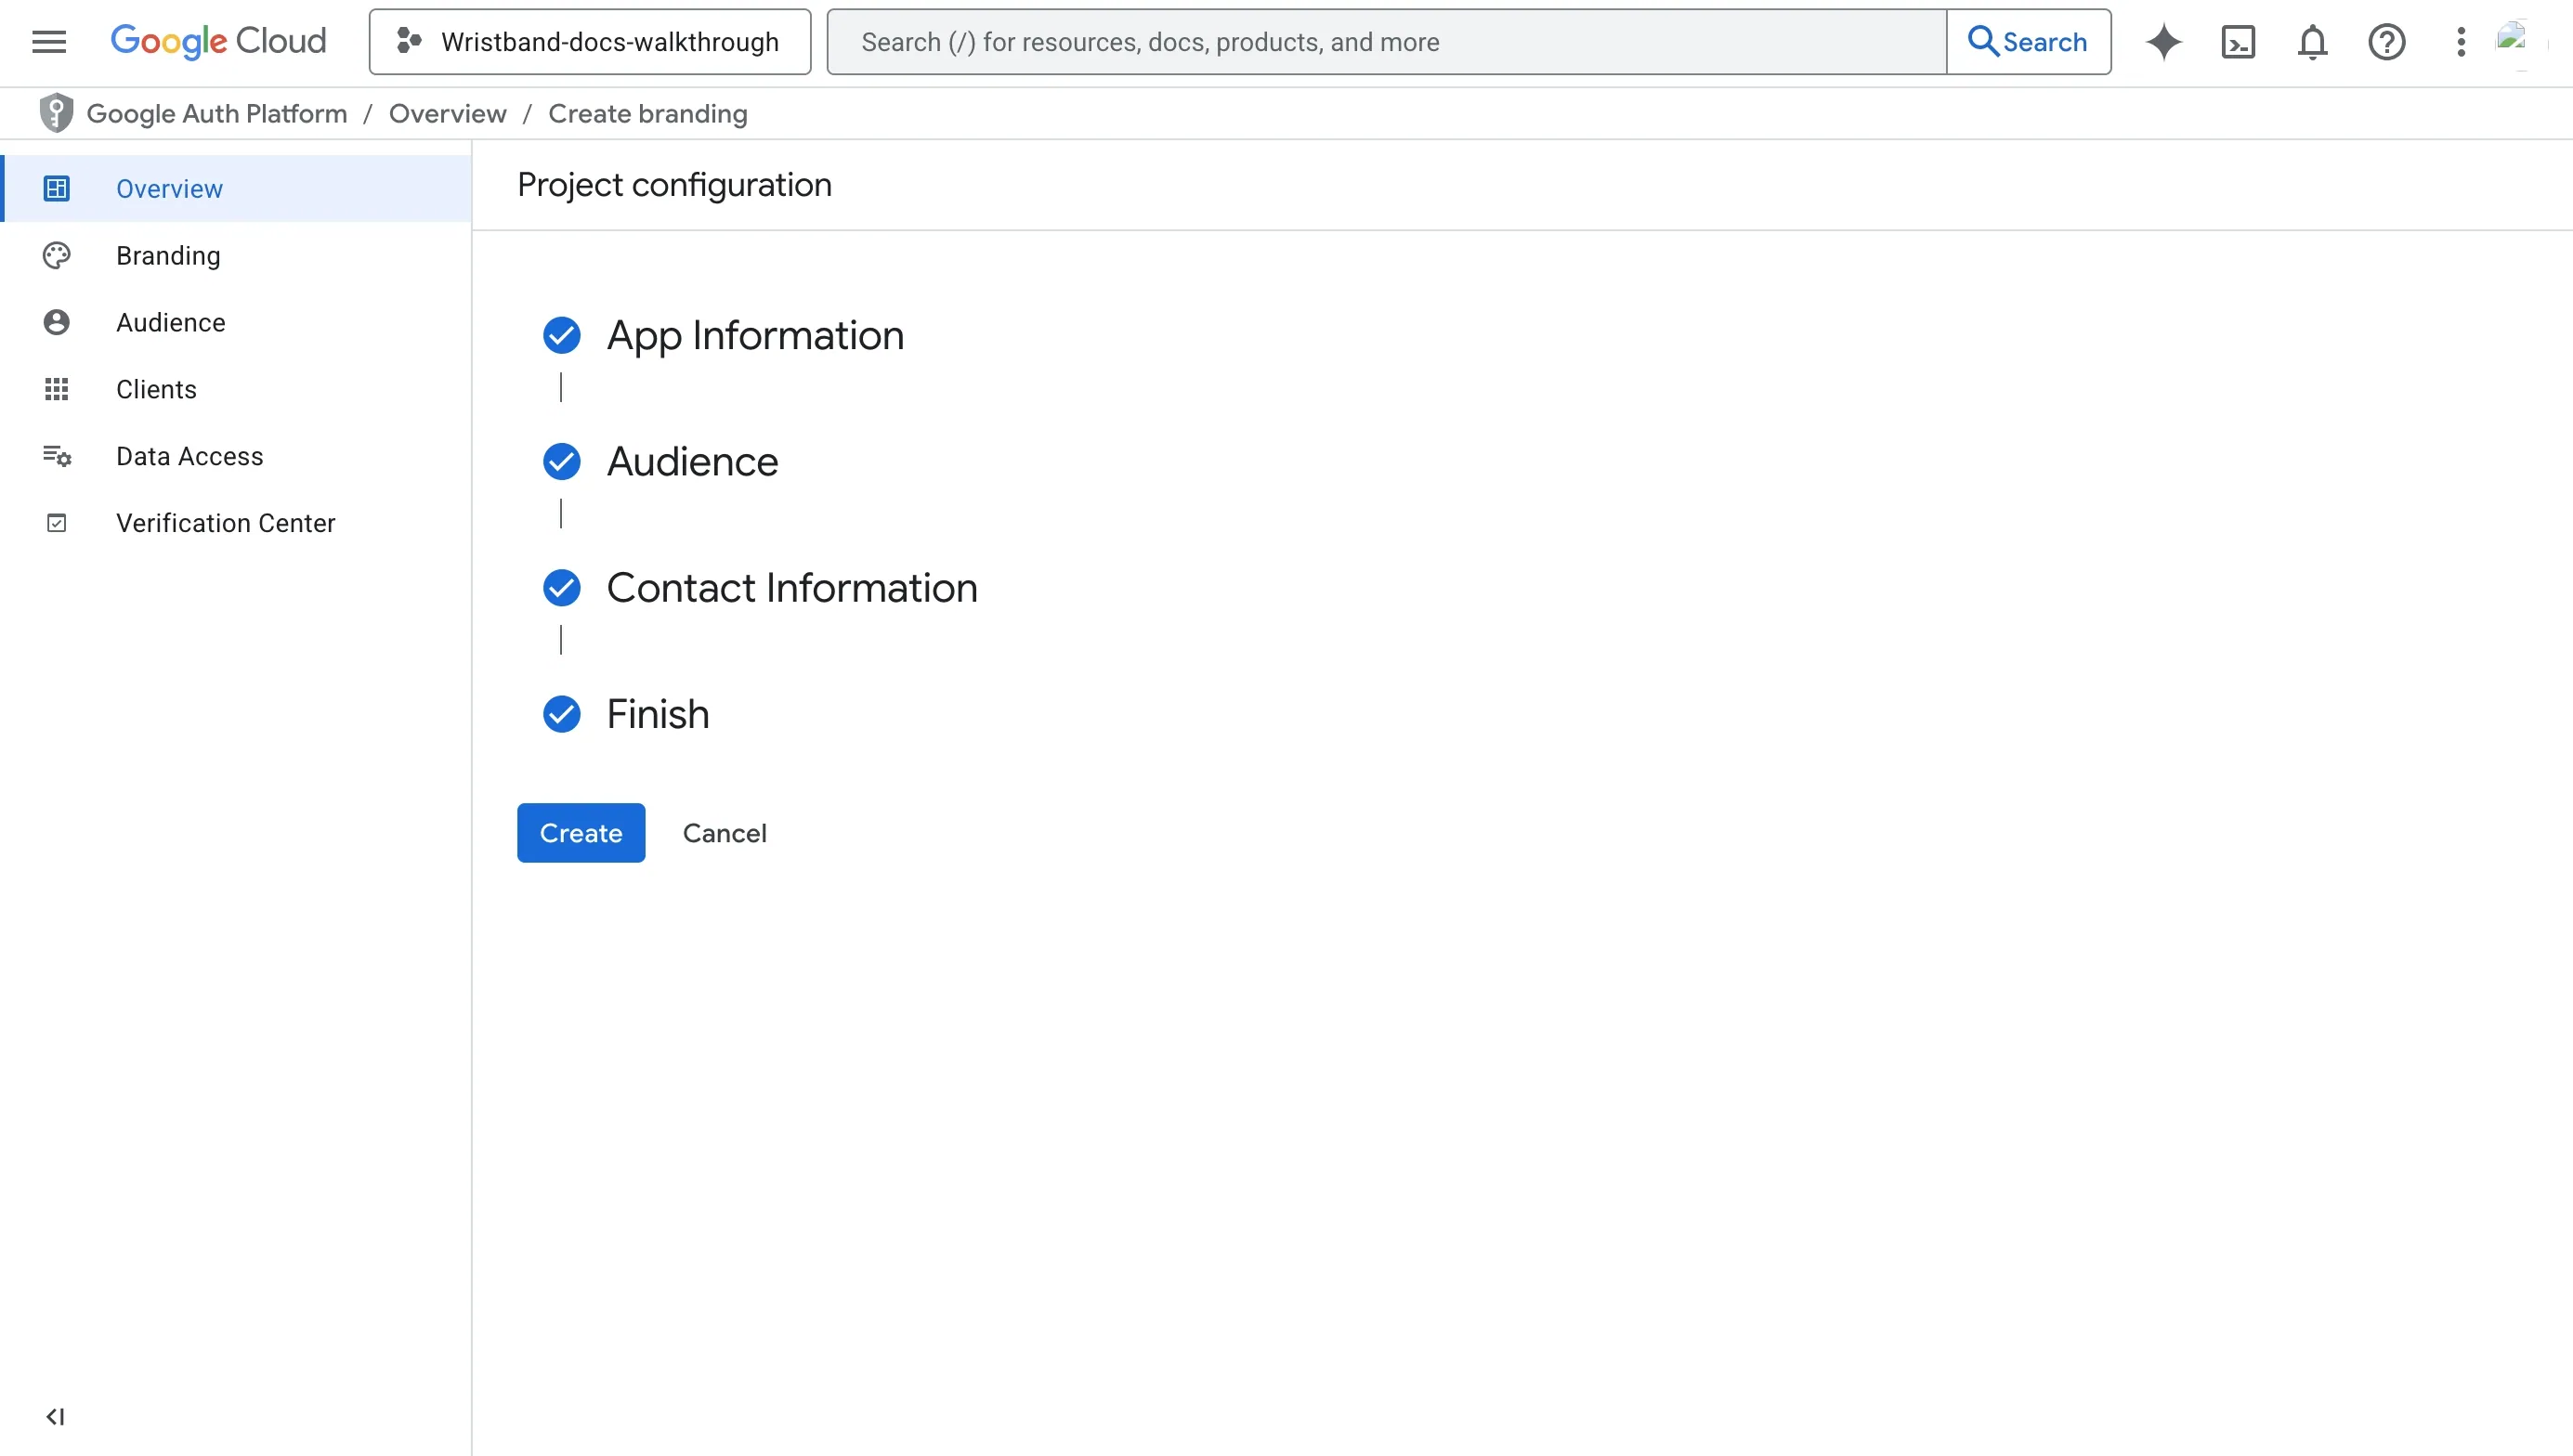The image size is (2573, 1456).
Task: Click the Create branding breadcrumb text
Action: click(648, 114)
